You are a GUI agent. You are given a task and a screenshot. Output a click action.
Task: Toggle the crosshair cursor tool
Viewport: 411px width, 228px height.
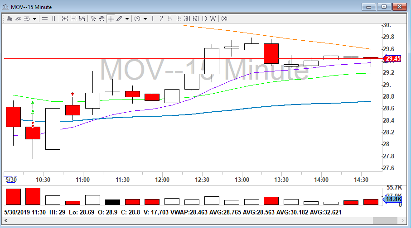pyautogui.click(x=111, y=19)
